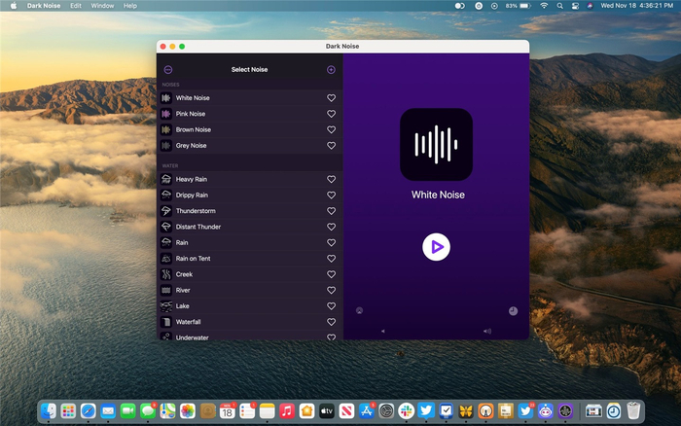Click the add noise plus icon
Screen dimensions: 681x426
coord(331,70)
